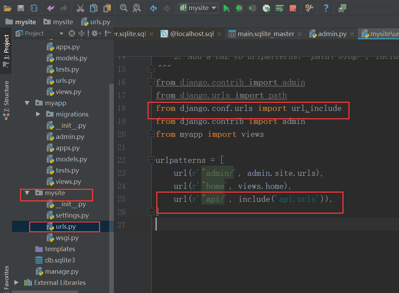Click the Paste clipboard icon
The width and height of the screenshot is (399, 293).
coord(107,8)
